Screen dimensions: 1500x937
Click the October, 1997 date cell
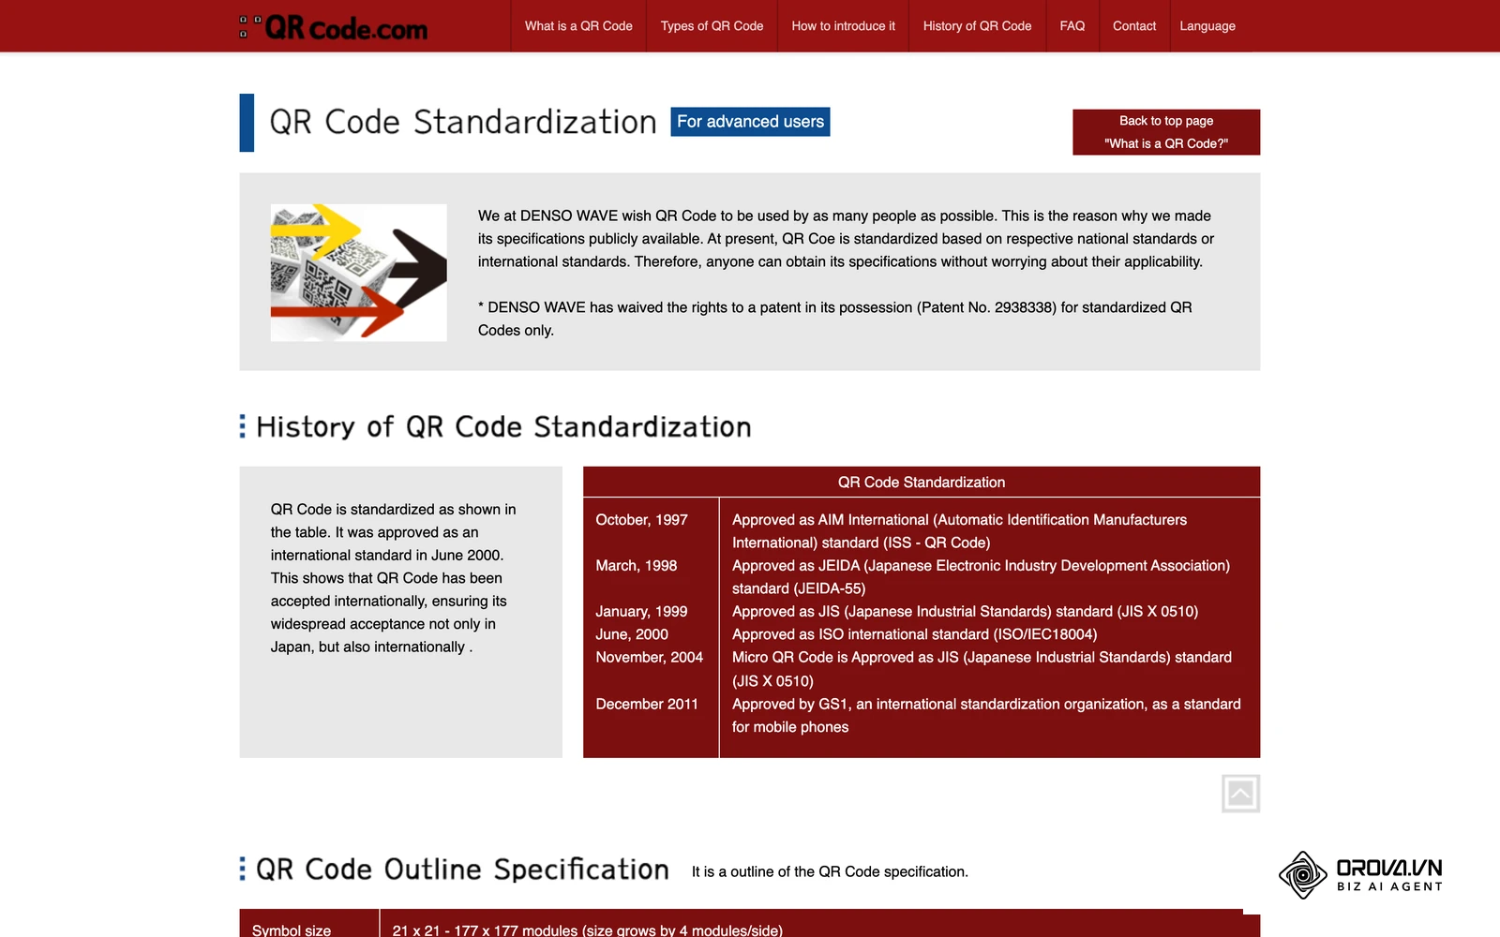(641, 520)
